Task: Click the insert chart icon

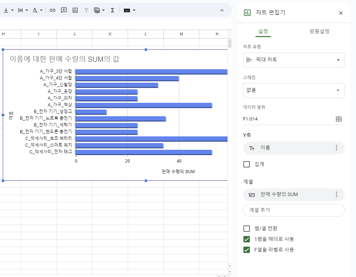Action: point(75,10)
